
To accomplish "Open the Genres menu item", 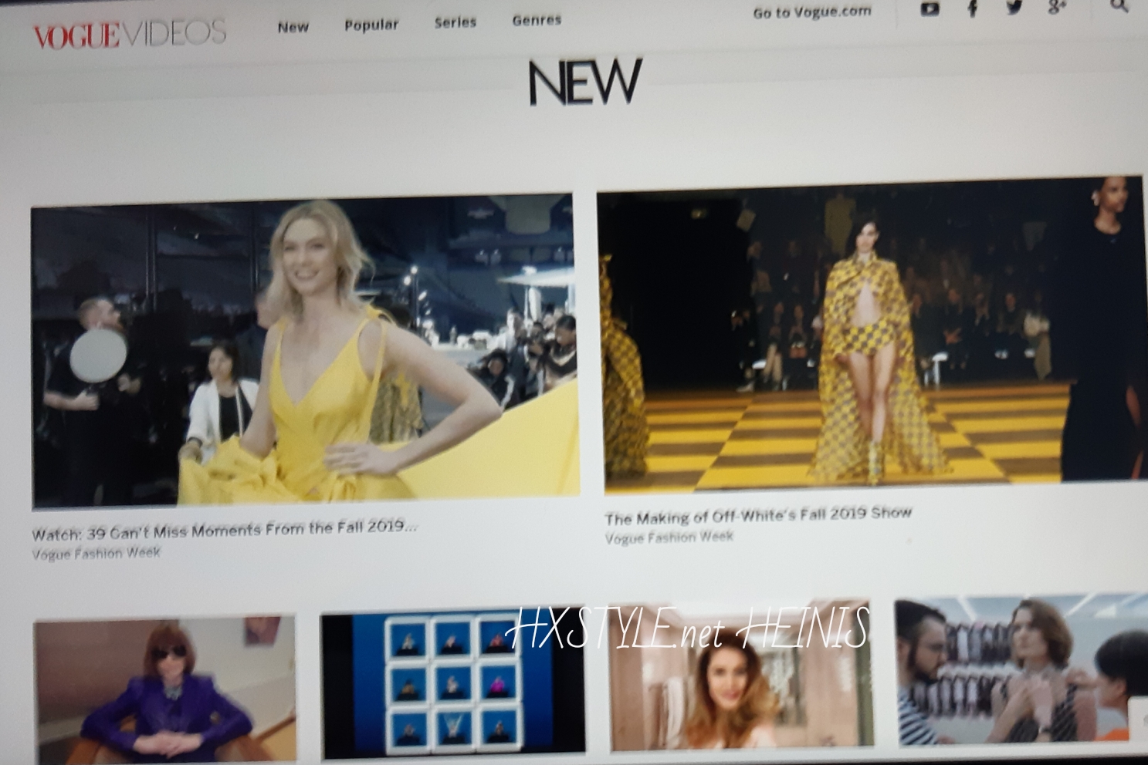I will click(x=537, y=20).
